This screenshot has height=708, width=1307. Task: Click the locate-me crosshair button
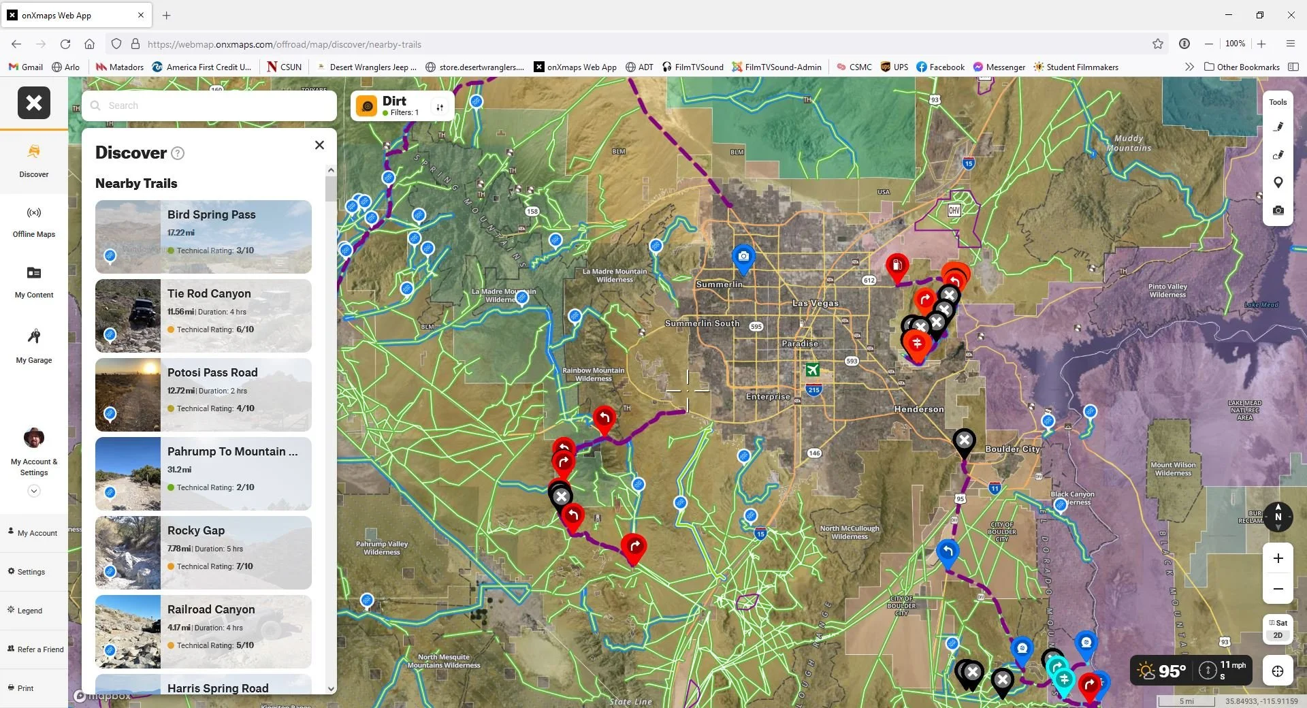pos(1278,671)
